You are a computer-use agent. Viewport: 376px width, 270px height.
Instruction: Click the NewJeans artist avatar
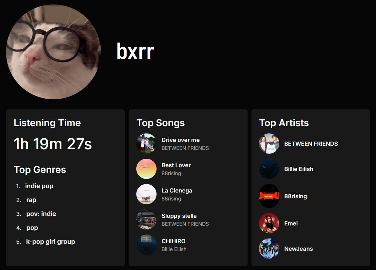coord(269,248)
